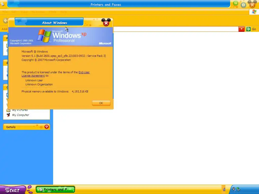Open the File menu in Printers and Faxes

(5, 12)
